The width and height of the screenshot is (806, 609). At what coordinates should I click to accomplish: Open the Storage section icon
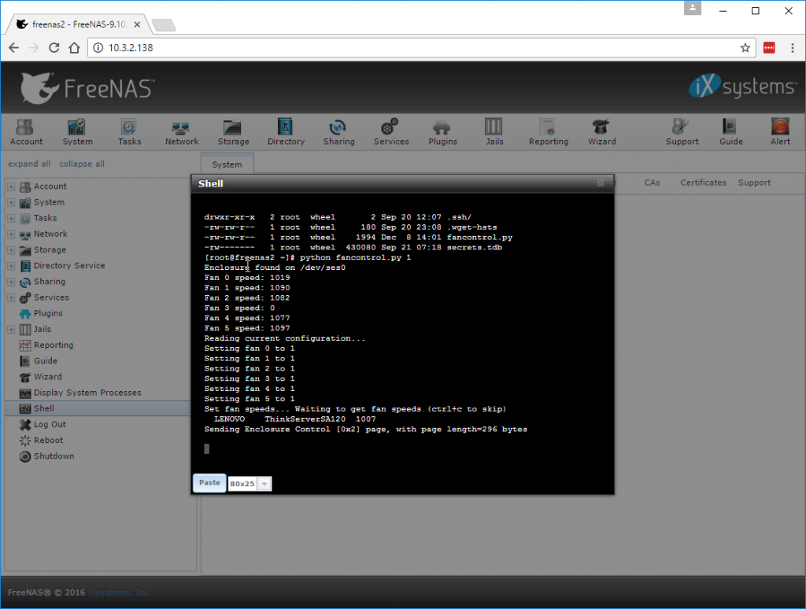(233, 130)
